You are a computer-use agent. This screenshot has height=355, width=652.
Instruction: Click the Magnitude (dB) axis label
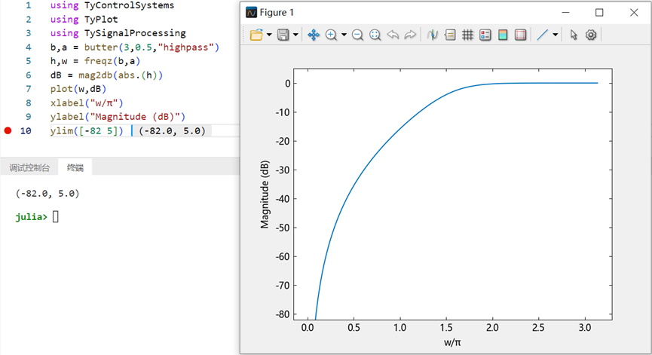coord(265,194)
